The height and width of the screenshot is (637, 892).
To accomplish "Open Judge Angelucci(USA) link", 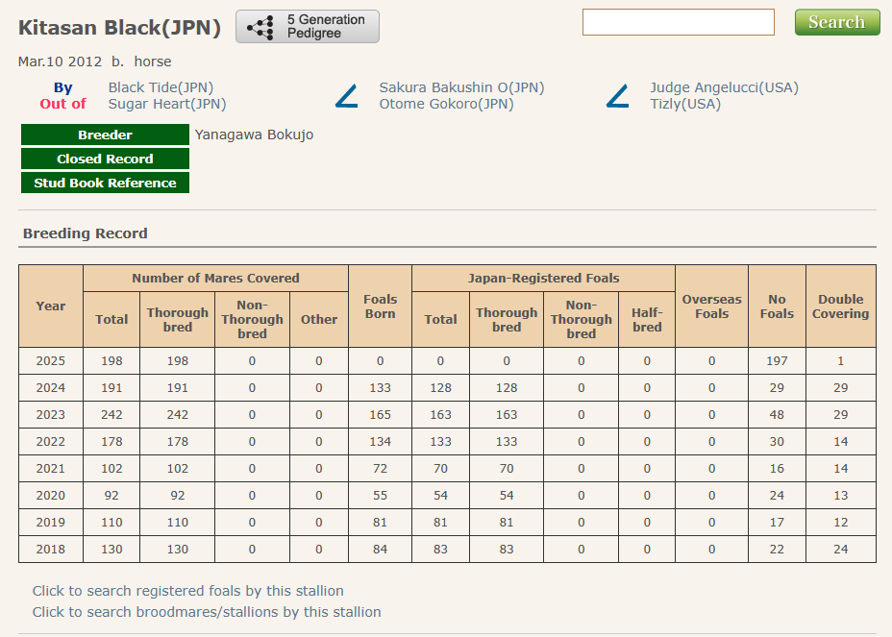I will [x=724, y=87].
